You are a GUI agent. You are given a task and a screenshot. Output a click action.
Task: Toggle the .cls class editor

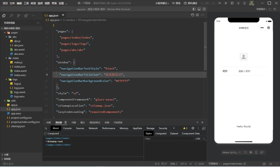click(198, 139)
